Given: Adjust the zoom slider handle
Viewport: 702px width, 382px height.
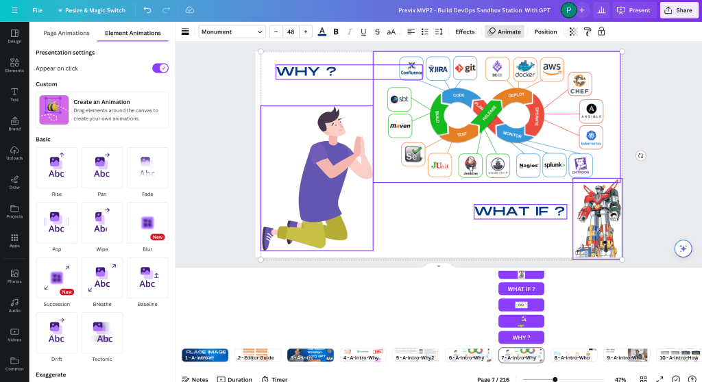Looking at the screenshot, I should [x=555, y=379].
